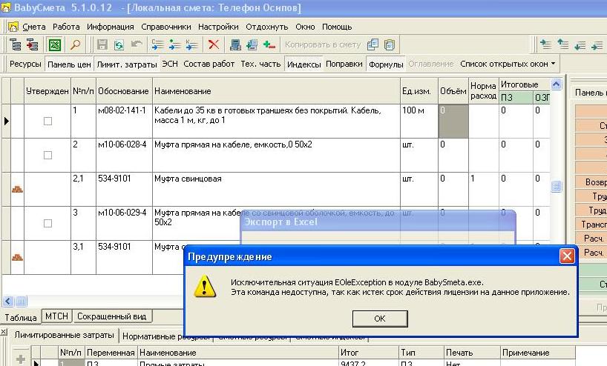Click the move-up list icon in right toolbar
Screen dimensions: 607x366
(563, 45)
